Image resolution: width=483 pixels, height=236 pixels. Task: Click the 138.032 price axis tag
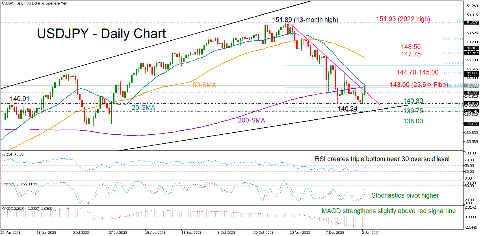tap(471, 124)
